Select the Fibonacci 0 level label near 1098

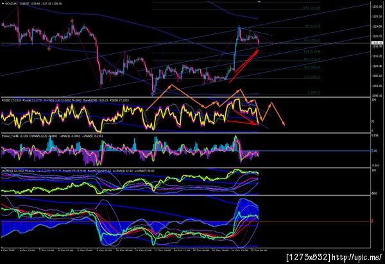(x=314, y=92)
